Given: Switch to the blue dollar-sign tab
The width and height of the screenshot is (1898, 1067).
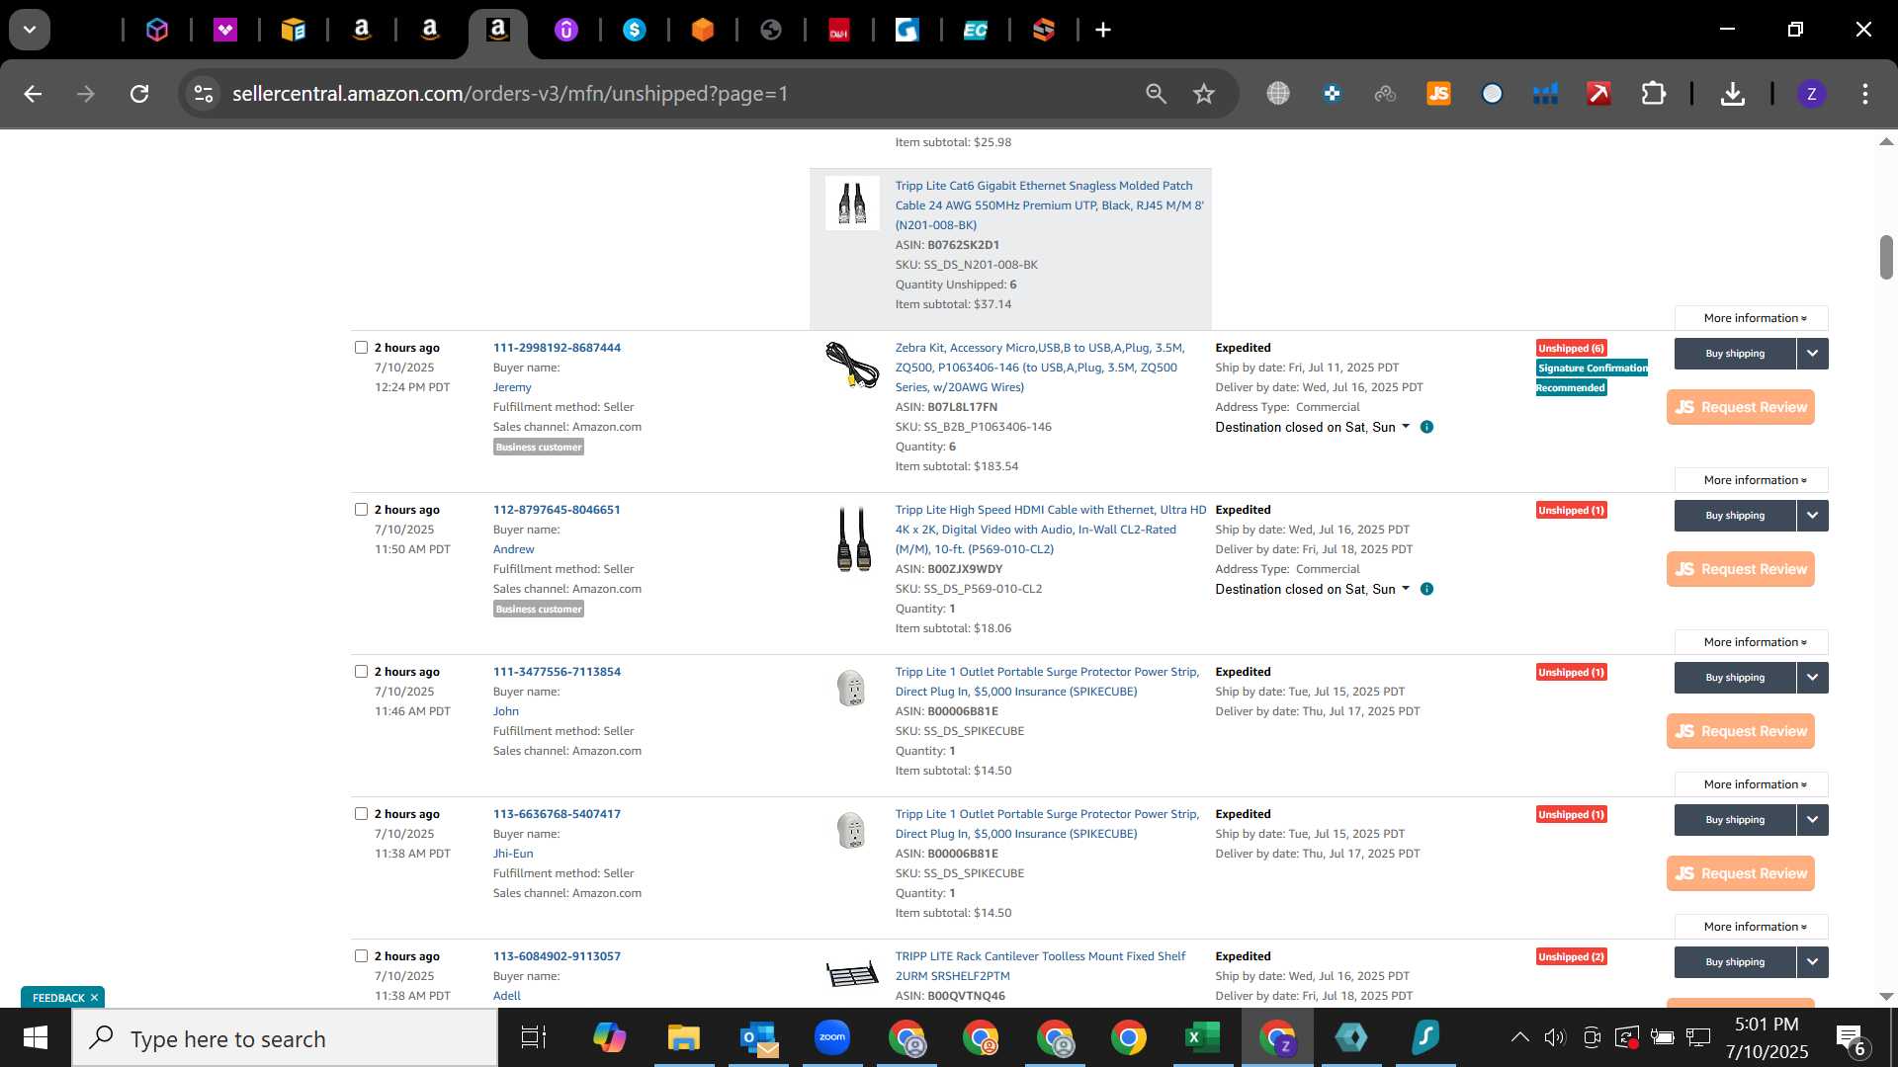Looking at the screenshot, I should [x=635, y=31].
